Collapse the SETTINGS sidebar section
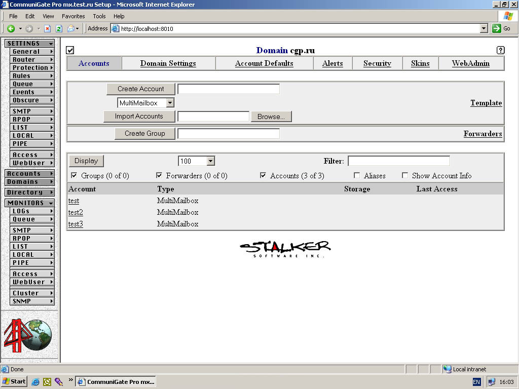The width and height of the screenshot is (519, 389). [30, 44]
